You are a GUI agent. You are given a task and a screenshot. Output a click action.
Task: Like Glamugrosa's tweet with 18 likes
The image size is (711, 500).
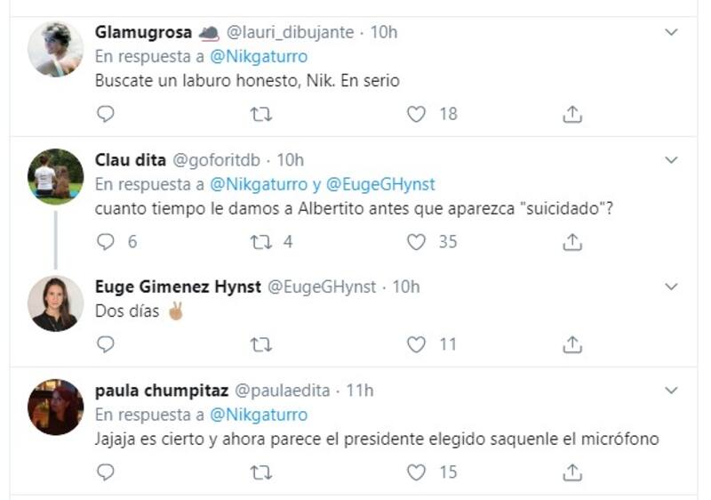[x=416, y=114]
